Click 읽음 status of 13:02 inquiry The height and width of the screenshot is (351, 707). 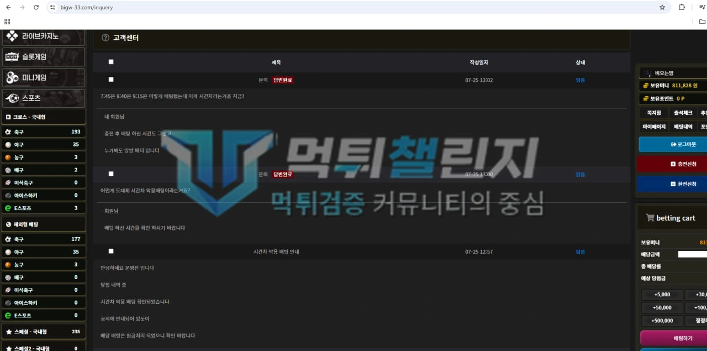[580, 80]
